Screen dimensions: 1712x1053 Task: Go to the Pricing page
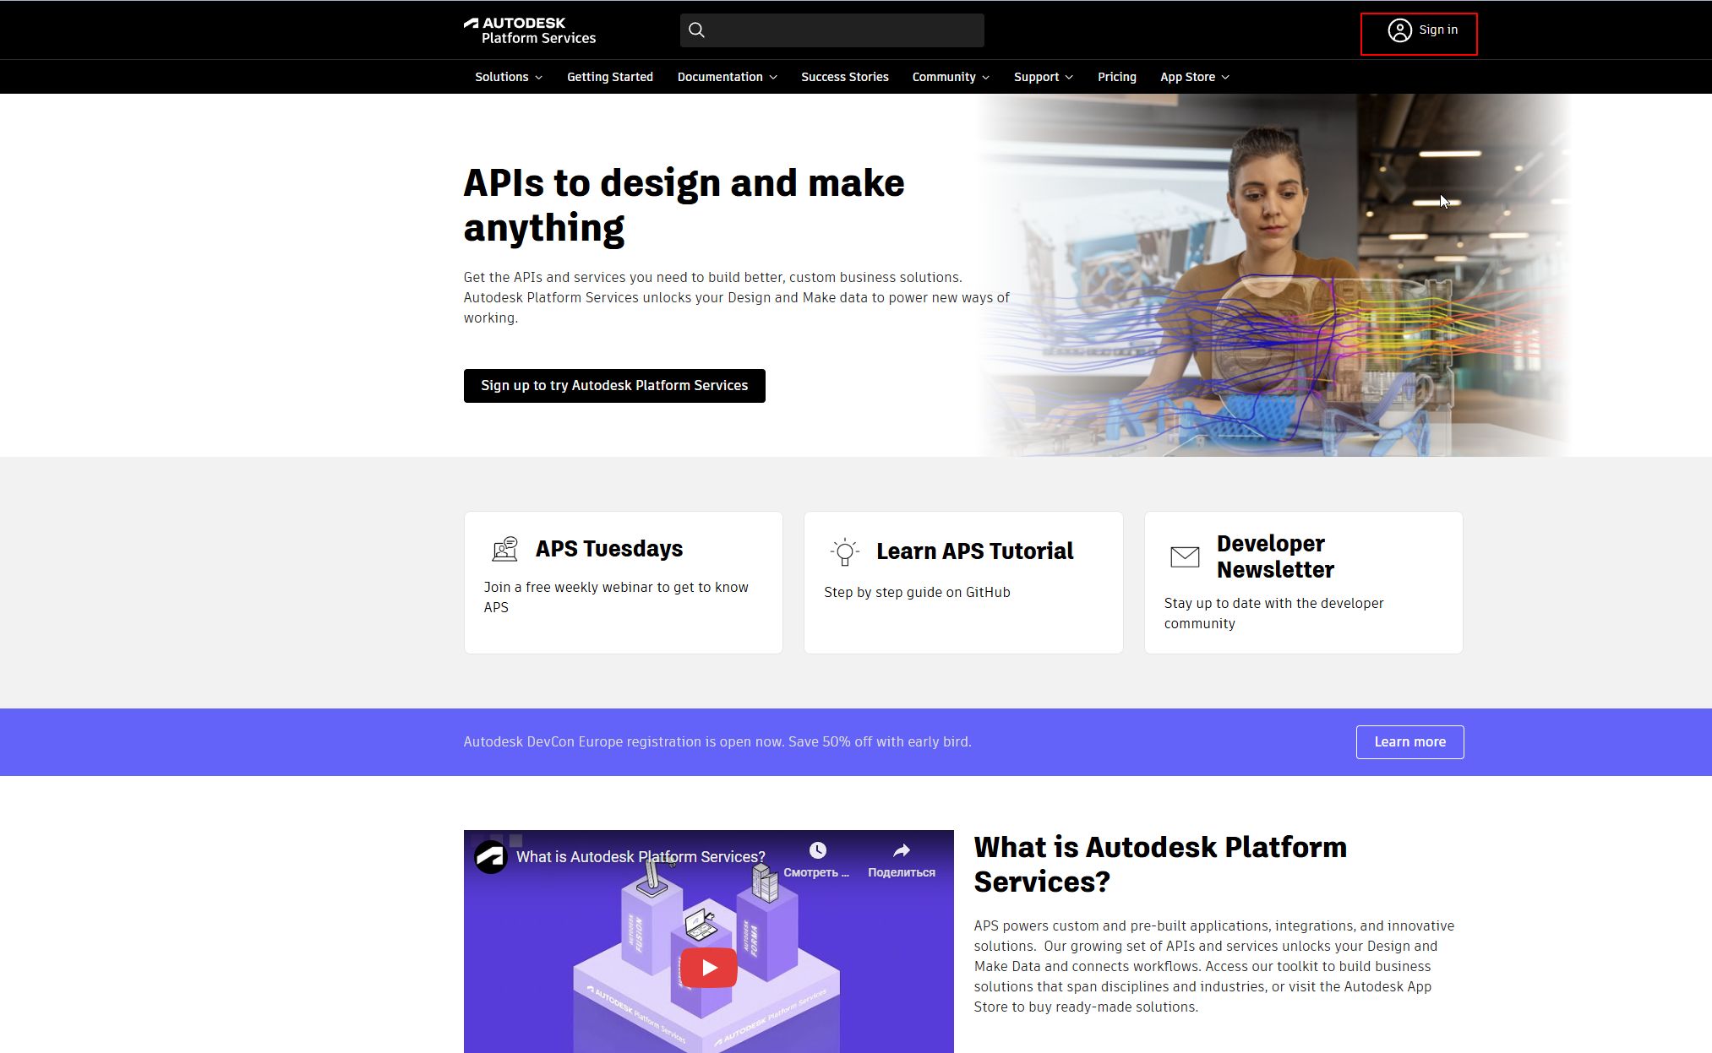(1116, 77)
